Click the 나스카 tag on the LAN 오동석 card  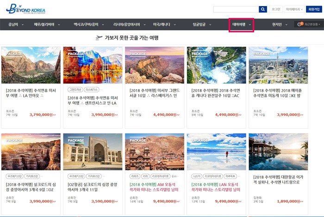pos(197,176)
